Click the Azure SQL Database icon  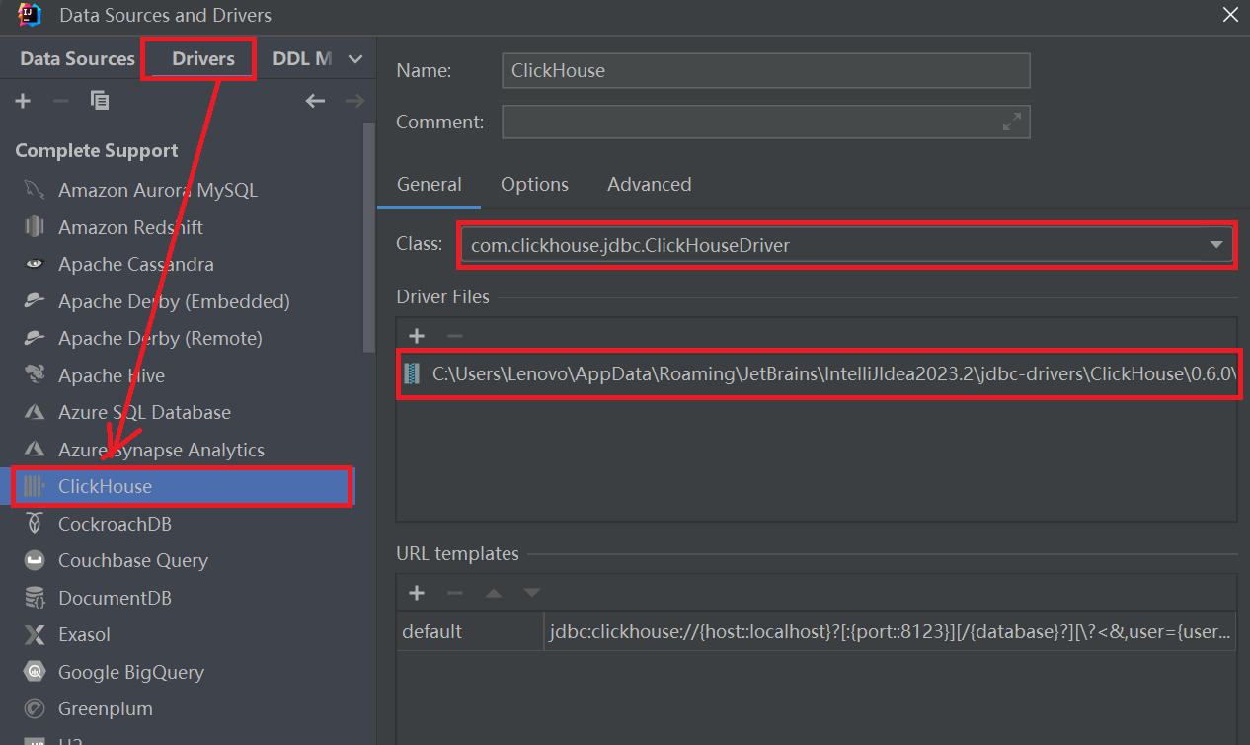35,412
